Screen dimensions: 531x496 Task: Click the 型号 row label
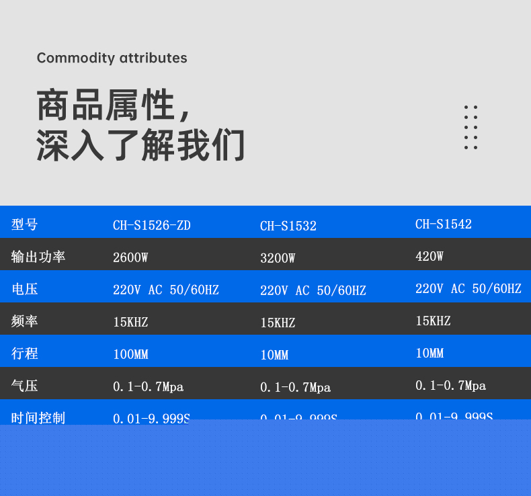click(x=24, y=224)
